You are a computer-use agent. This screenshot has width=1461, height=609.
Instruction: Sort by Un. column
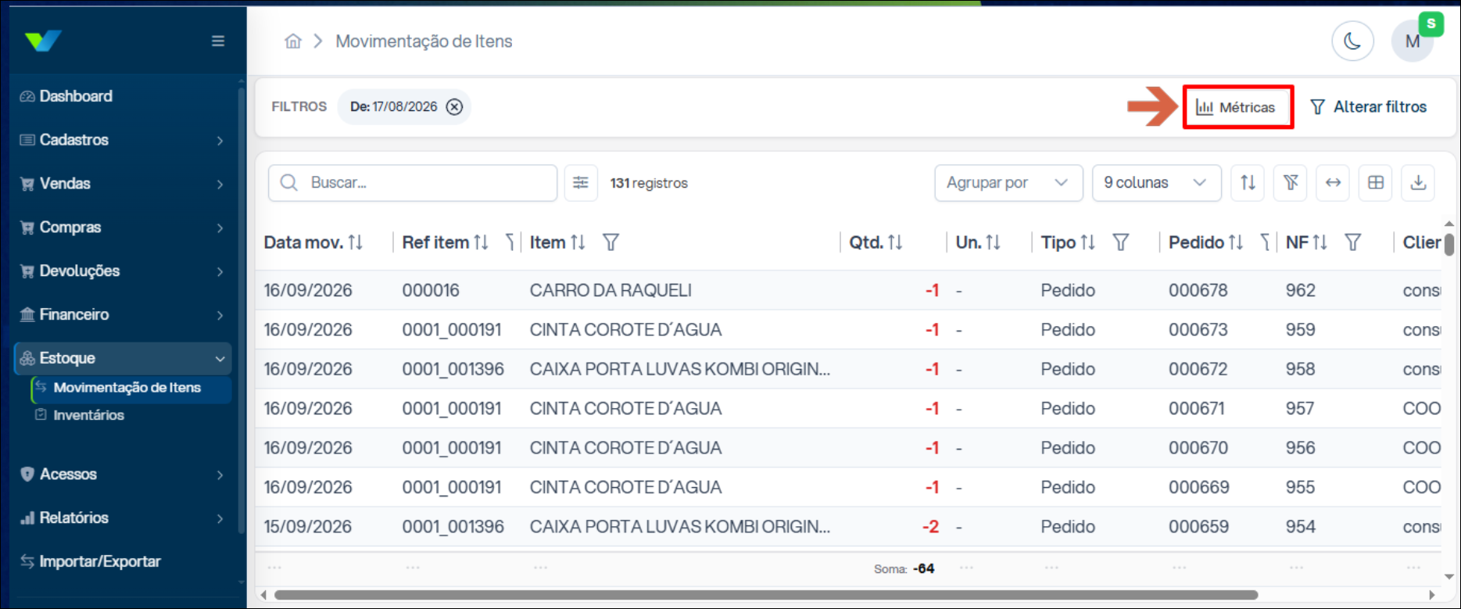(x=994, y=242)
